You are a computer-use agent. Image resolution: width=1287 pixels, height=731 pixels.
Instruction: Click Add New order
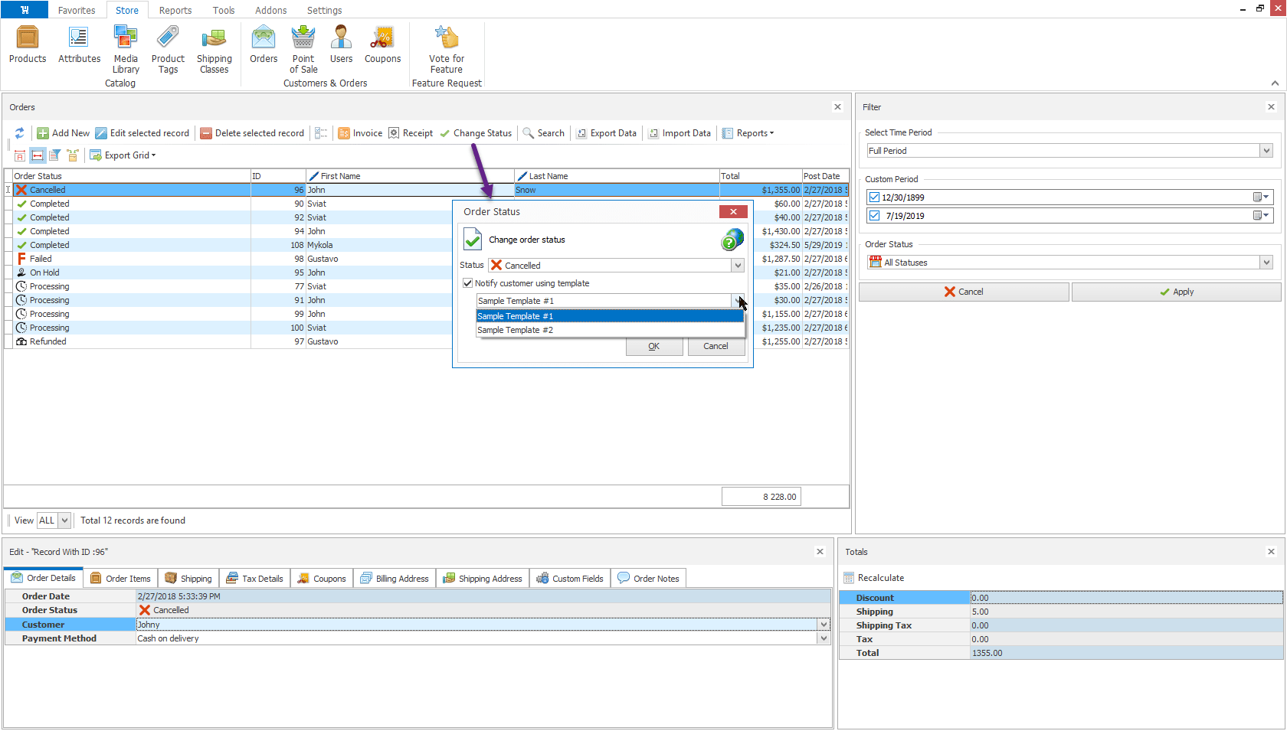point(64,133)
